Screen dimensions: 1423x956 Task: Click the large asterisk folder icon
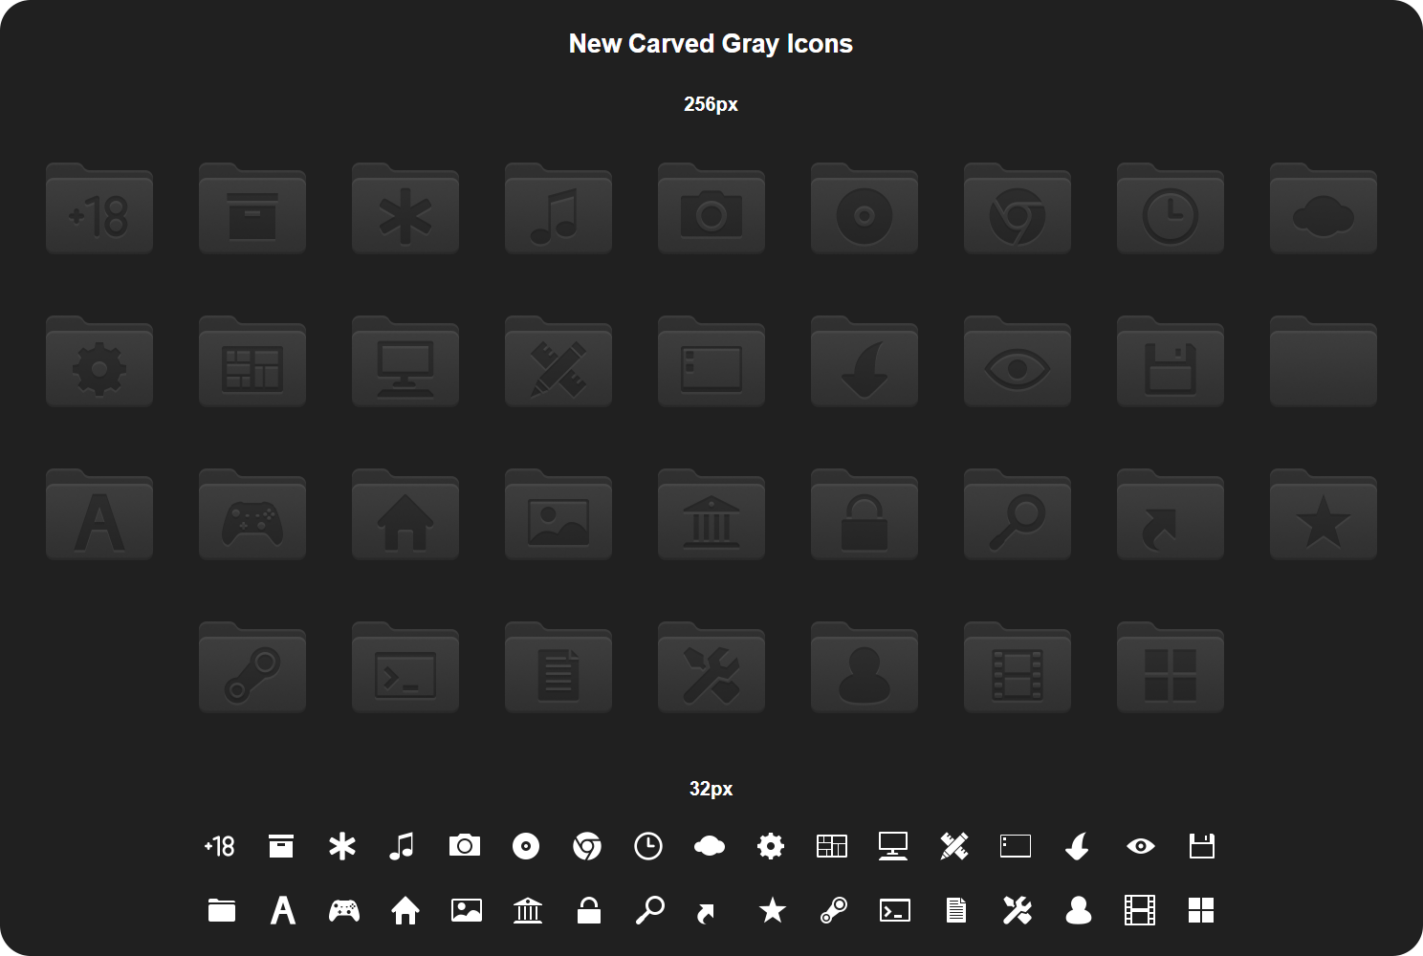tap(405, 207)
